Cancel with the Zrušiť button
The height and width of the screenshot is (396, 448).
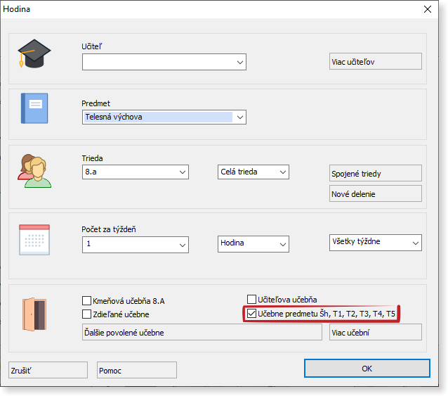[x=48, y=370]
